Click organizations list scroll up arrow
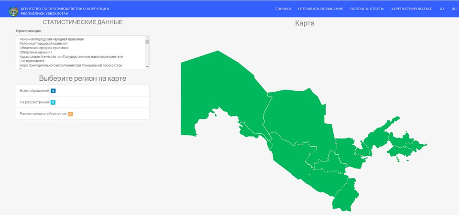459x215 pixels. click(147, 37)
